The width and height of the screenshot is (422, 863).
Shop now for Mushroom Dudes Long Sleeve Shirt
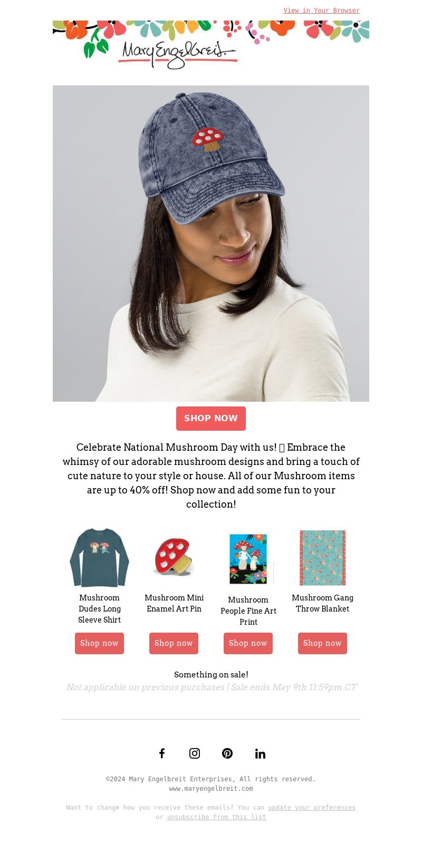[100, 643]
